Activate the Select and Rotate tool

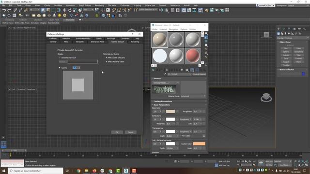click(70, 10)
